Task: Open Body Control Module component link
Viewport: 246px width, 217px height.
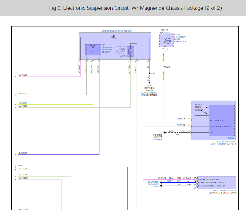Action: pos(225,190)
